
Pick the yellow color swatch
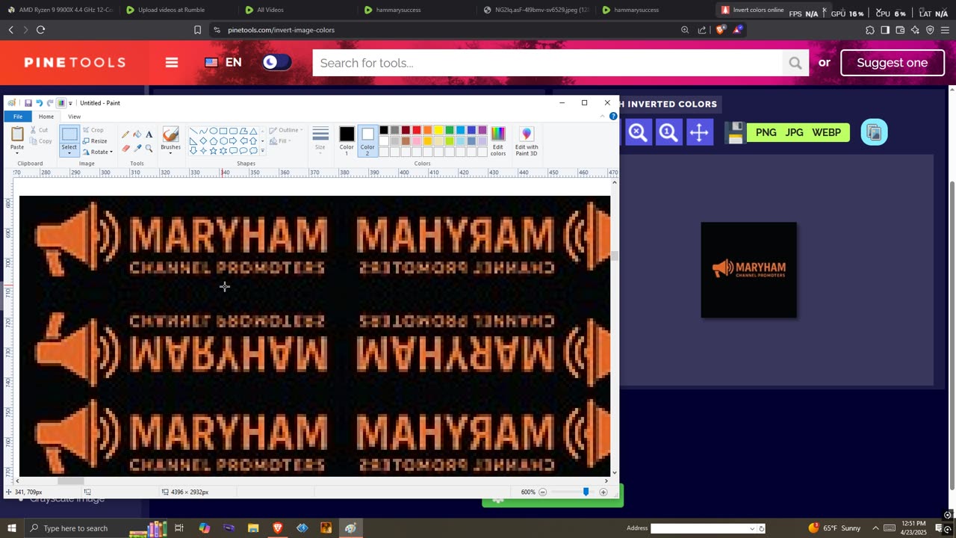[438, 131]
